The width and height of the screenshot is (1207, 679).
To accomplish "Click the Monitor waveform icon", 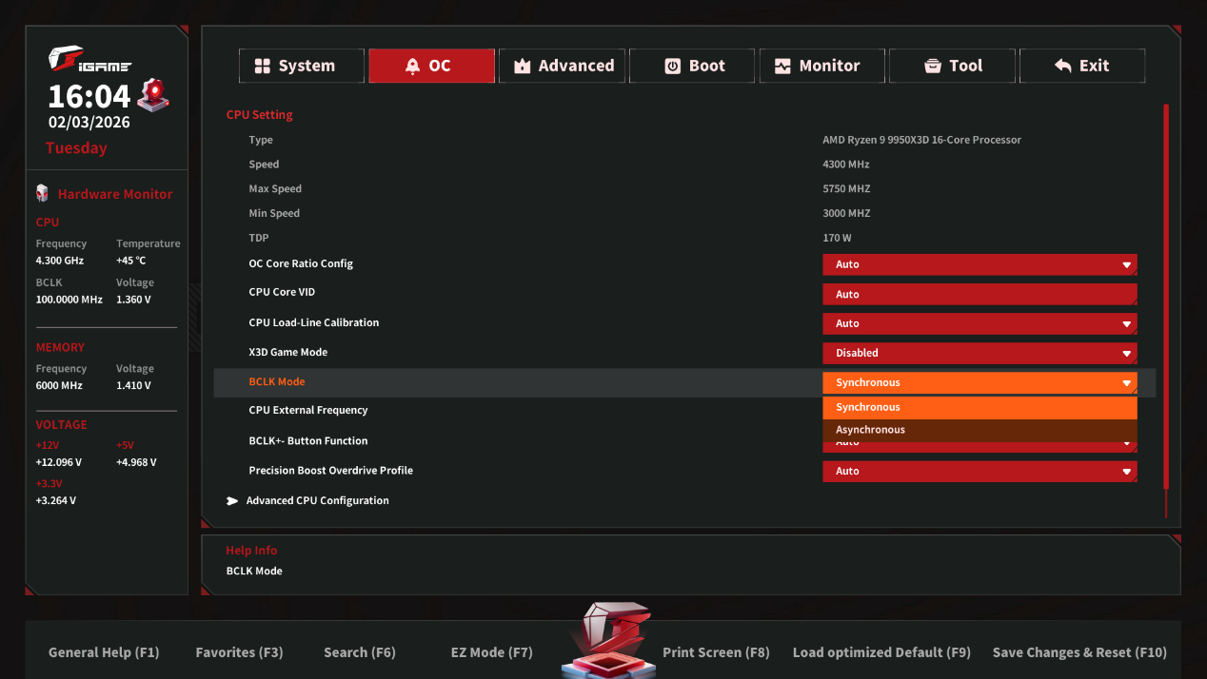I will 782,66.
